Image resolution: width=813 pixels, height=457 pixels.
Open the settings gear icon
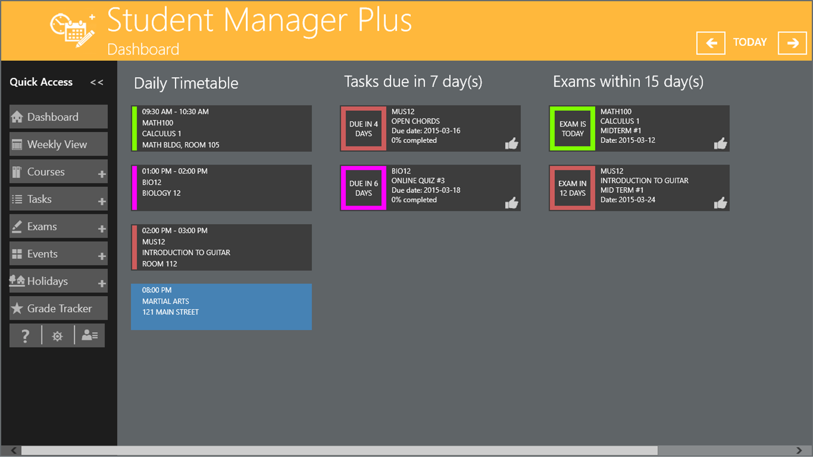(57, 335)
